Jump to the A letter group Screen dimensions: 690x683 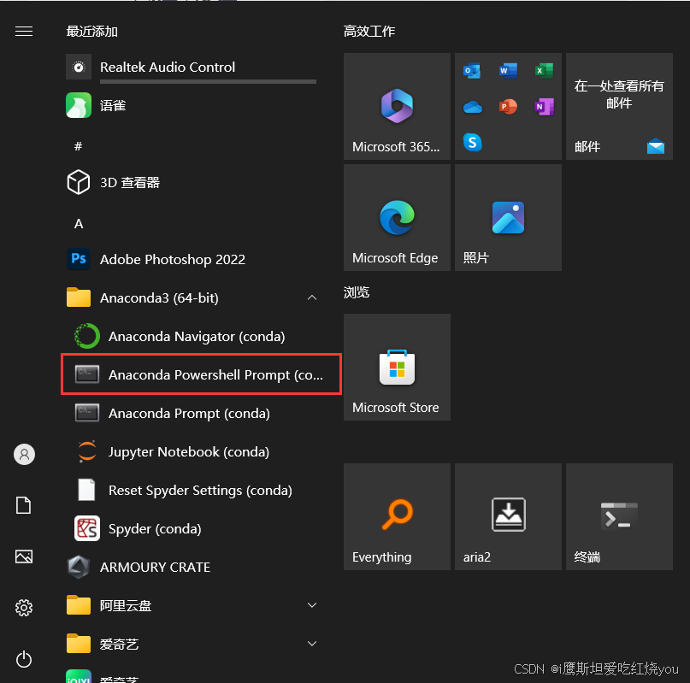point(79,224)
